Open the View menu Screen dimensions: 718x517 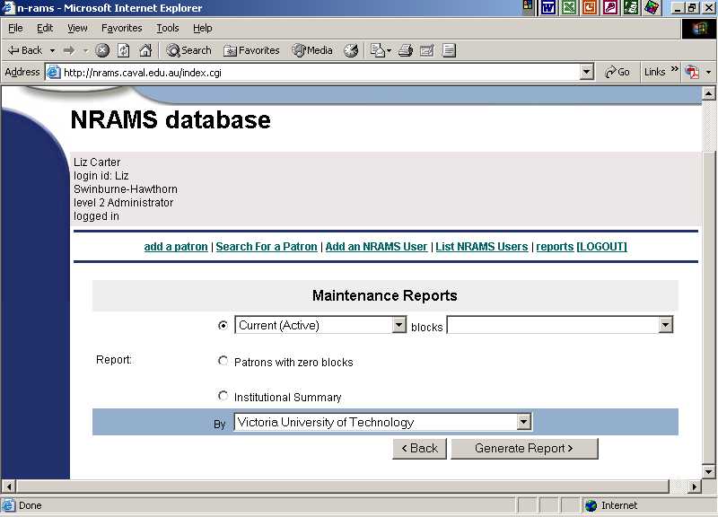(77, 29)
